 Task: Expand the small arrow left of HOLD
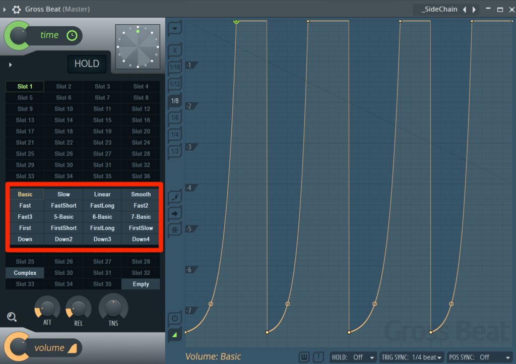(11, 65)
